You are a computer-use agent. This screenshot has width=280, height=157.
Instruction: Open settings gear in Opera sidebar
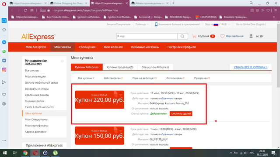click(4, 104)
